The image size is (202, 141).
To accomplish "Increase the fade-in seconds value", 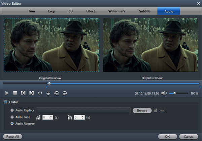I will click(51, 116).
